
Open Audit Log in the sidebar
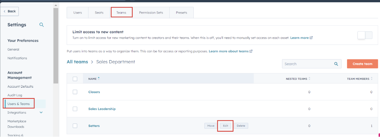point(15,95)
